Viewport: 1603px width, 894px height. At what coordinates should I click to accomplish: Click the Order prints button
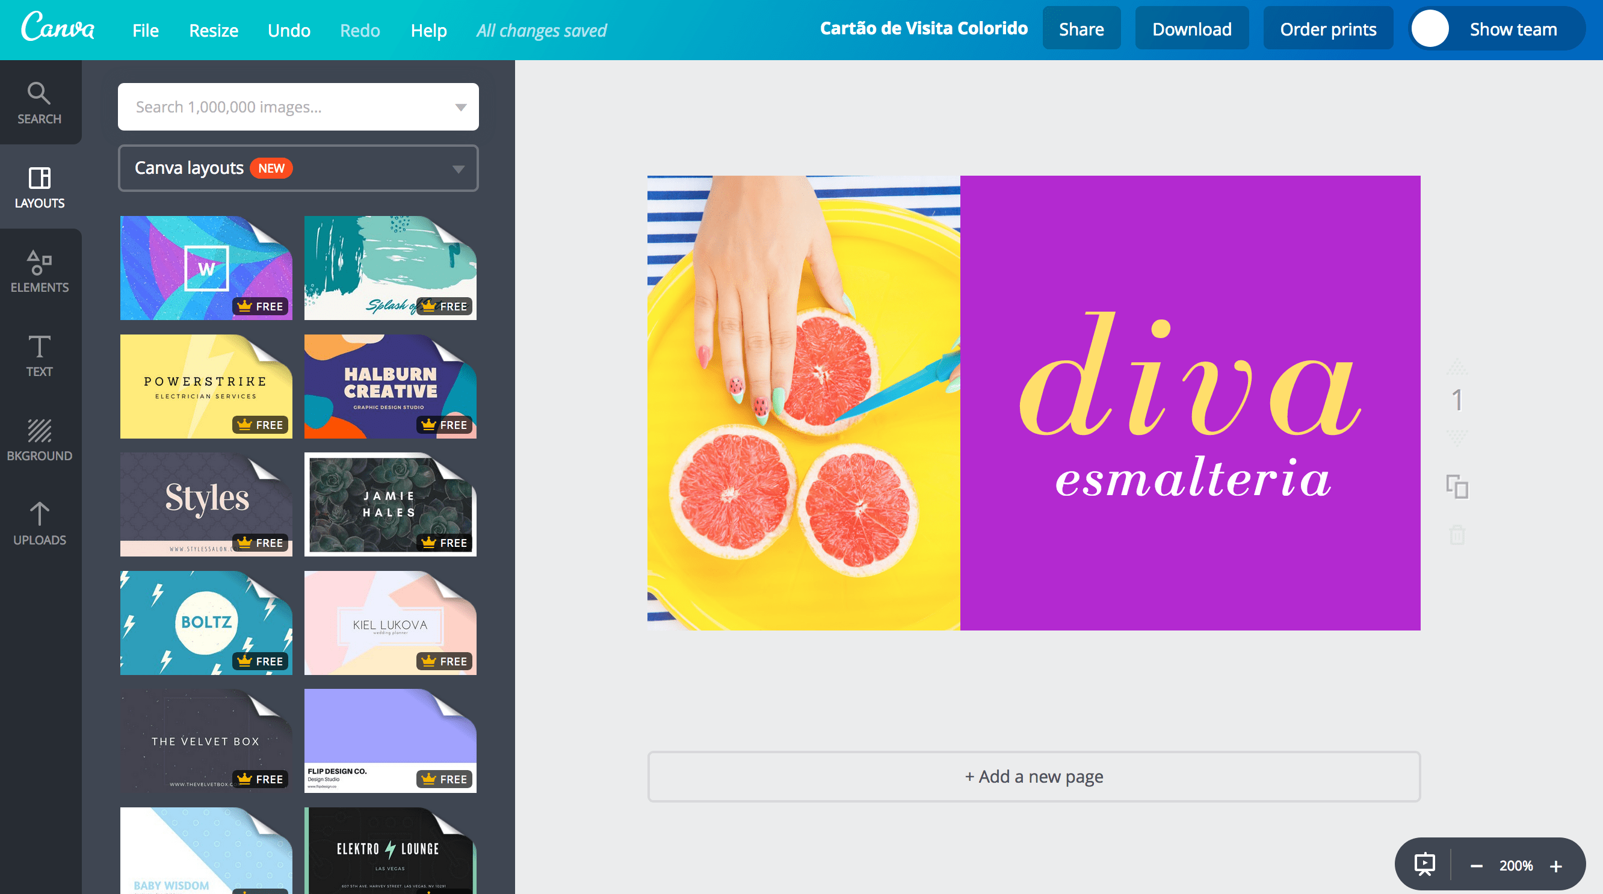tap(1328, 29)
